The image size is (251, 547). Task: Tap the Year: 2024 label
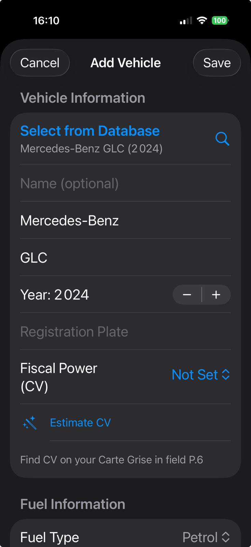(x=55, y=295)
